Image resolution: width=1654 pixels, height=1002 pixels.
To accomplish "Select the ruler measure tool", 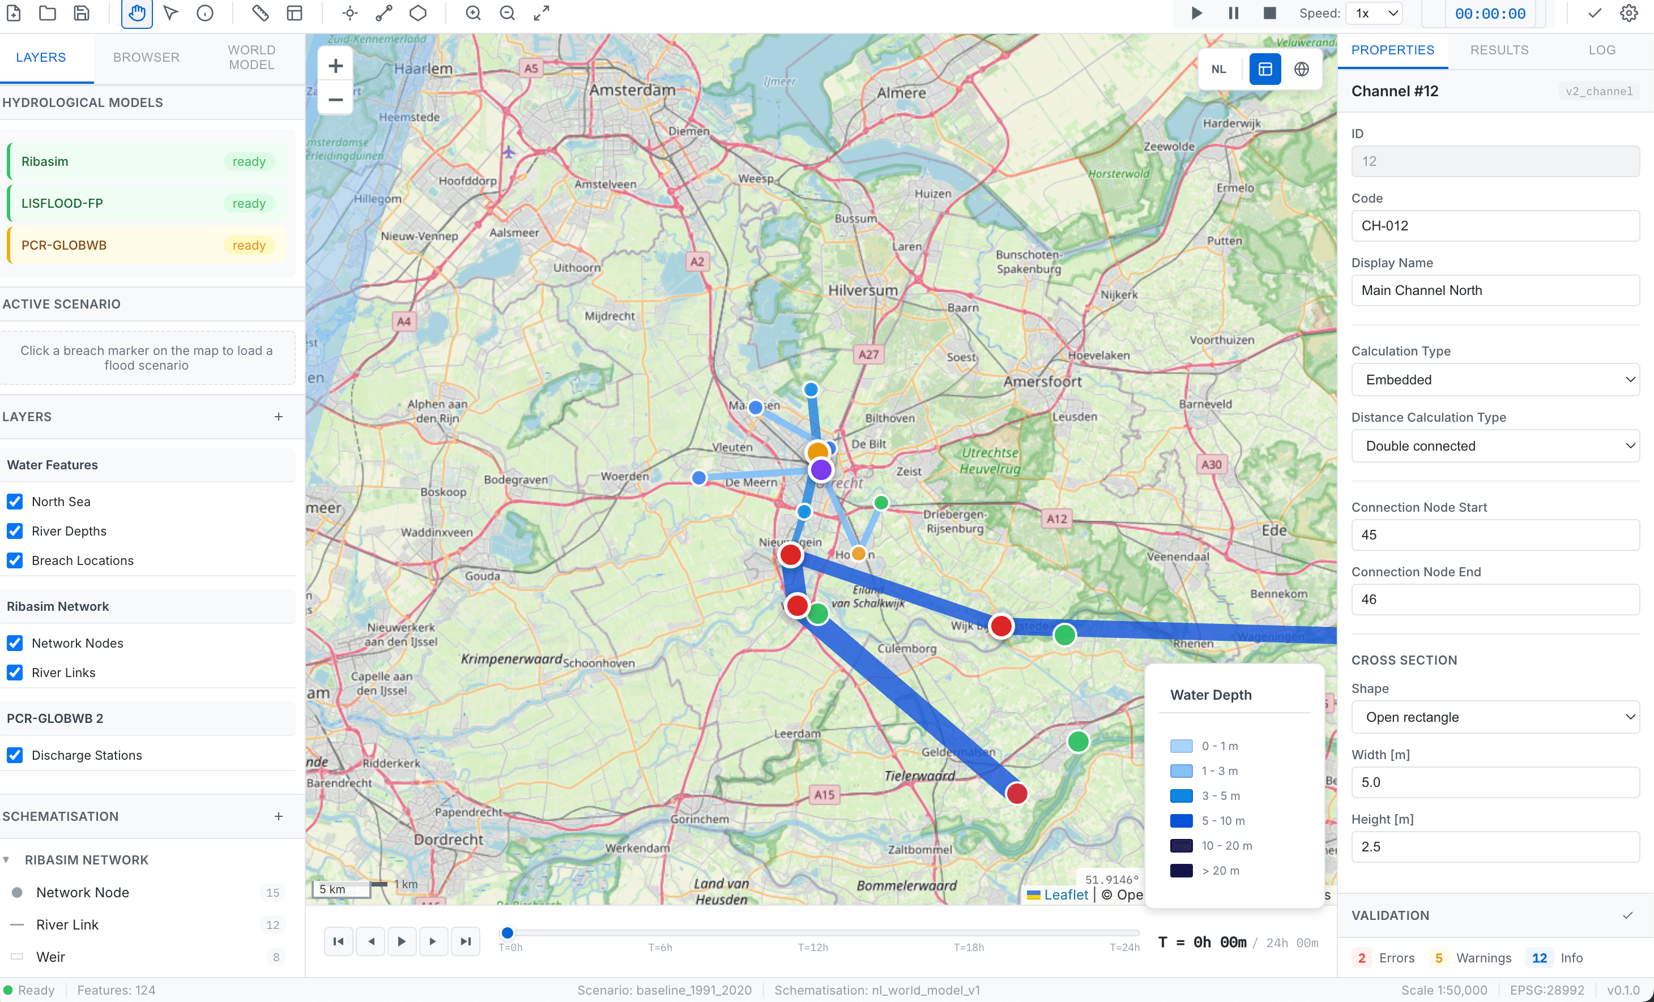I will click(260, 13).
